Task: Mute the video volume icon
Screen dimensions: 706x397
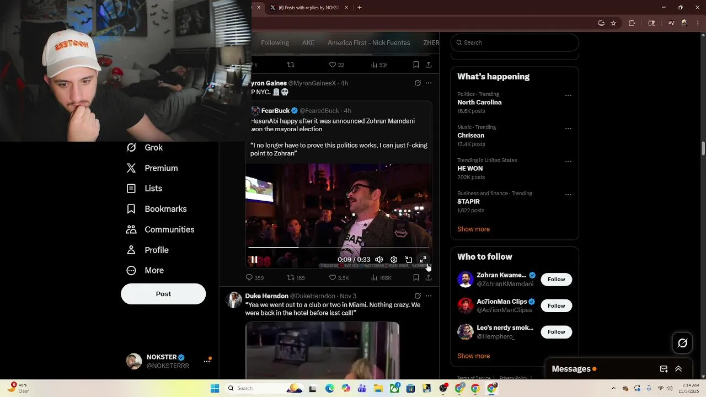Action: point(379,260)
